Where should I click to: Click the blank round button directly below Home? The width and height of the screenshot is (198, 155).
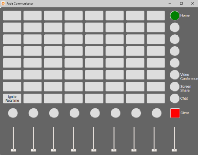[175, 27]
